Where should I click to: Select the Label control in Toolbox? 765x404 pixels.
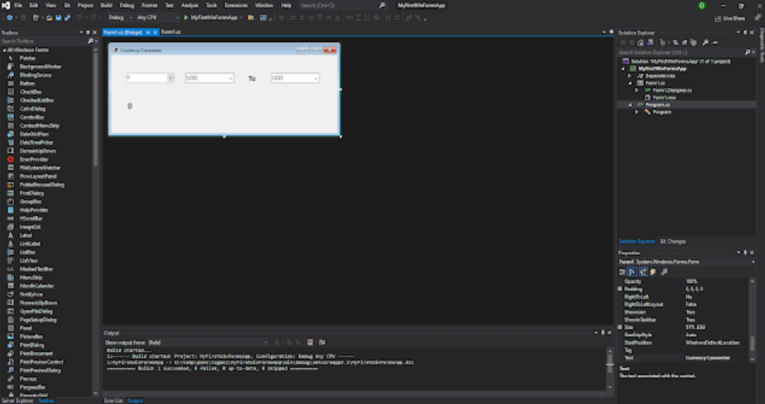pyautogui.click(x=26, y=236)
